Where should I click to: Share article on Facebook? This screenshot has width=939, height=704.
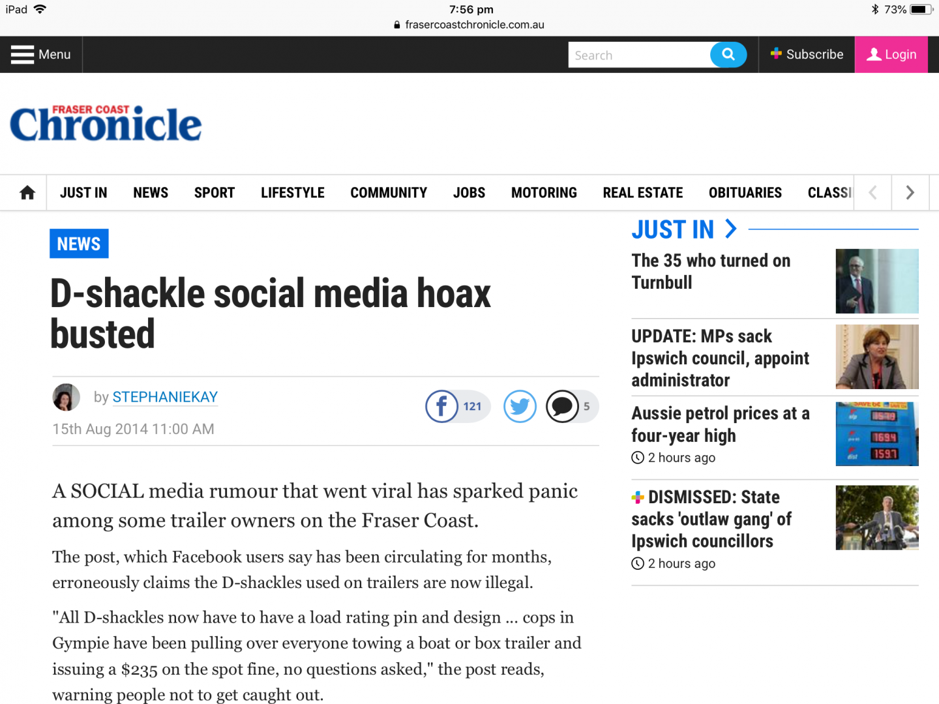pos(442,407)
